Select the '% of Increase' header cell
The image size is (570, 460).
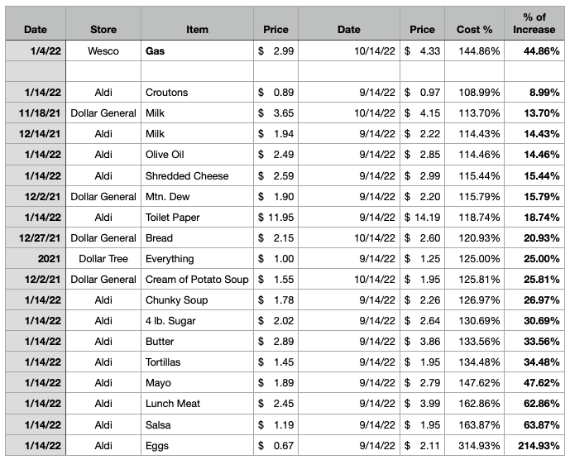[534, 23]
